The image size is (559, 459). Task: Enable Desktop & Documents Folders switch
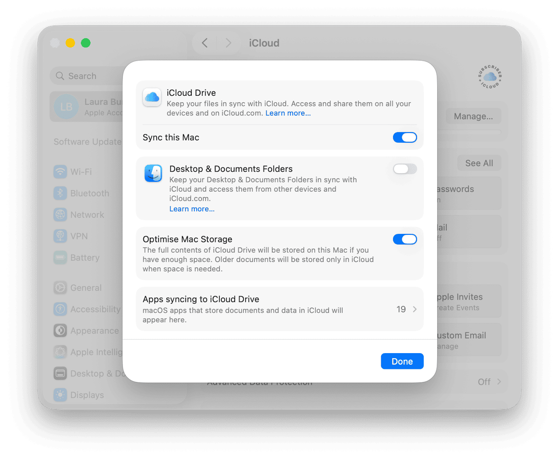(x=405, y=169)
